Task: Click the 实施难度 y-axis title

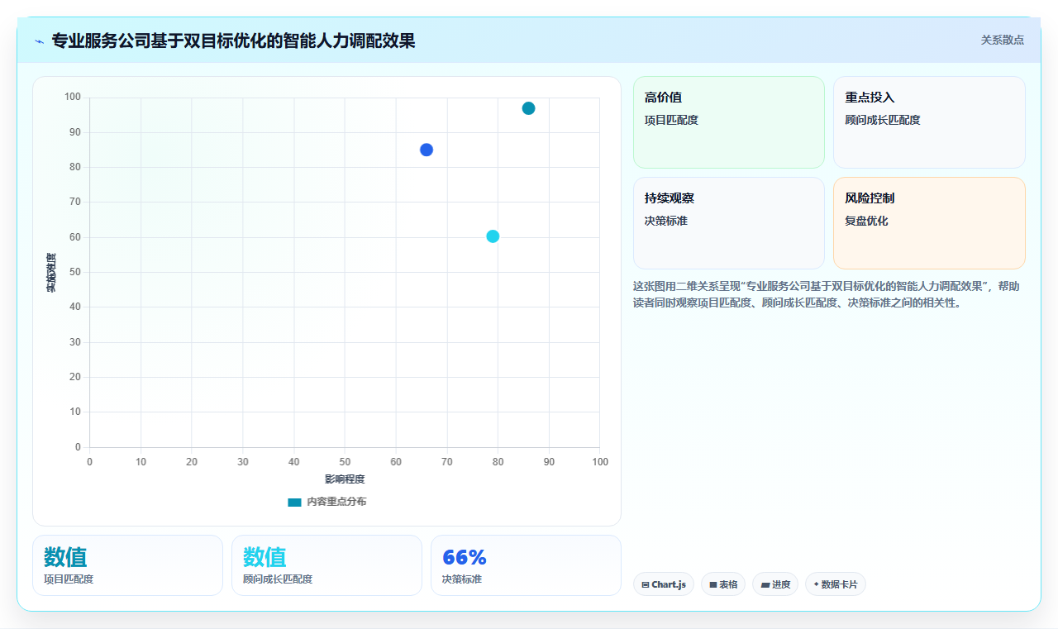Action: point(51,273)
